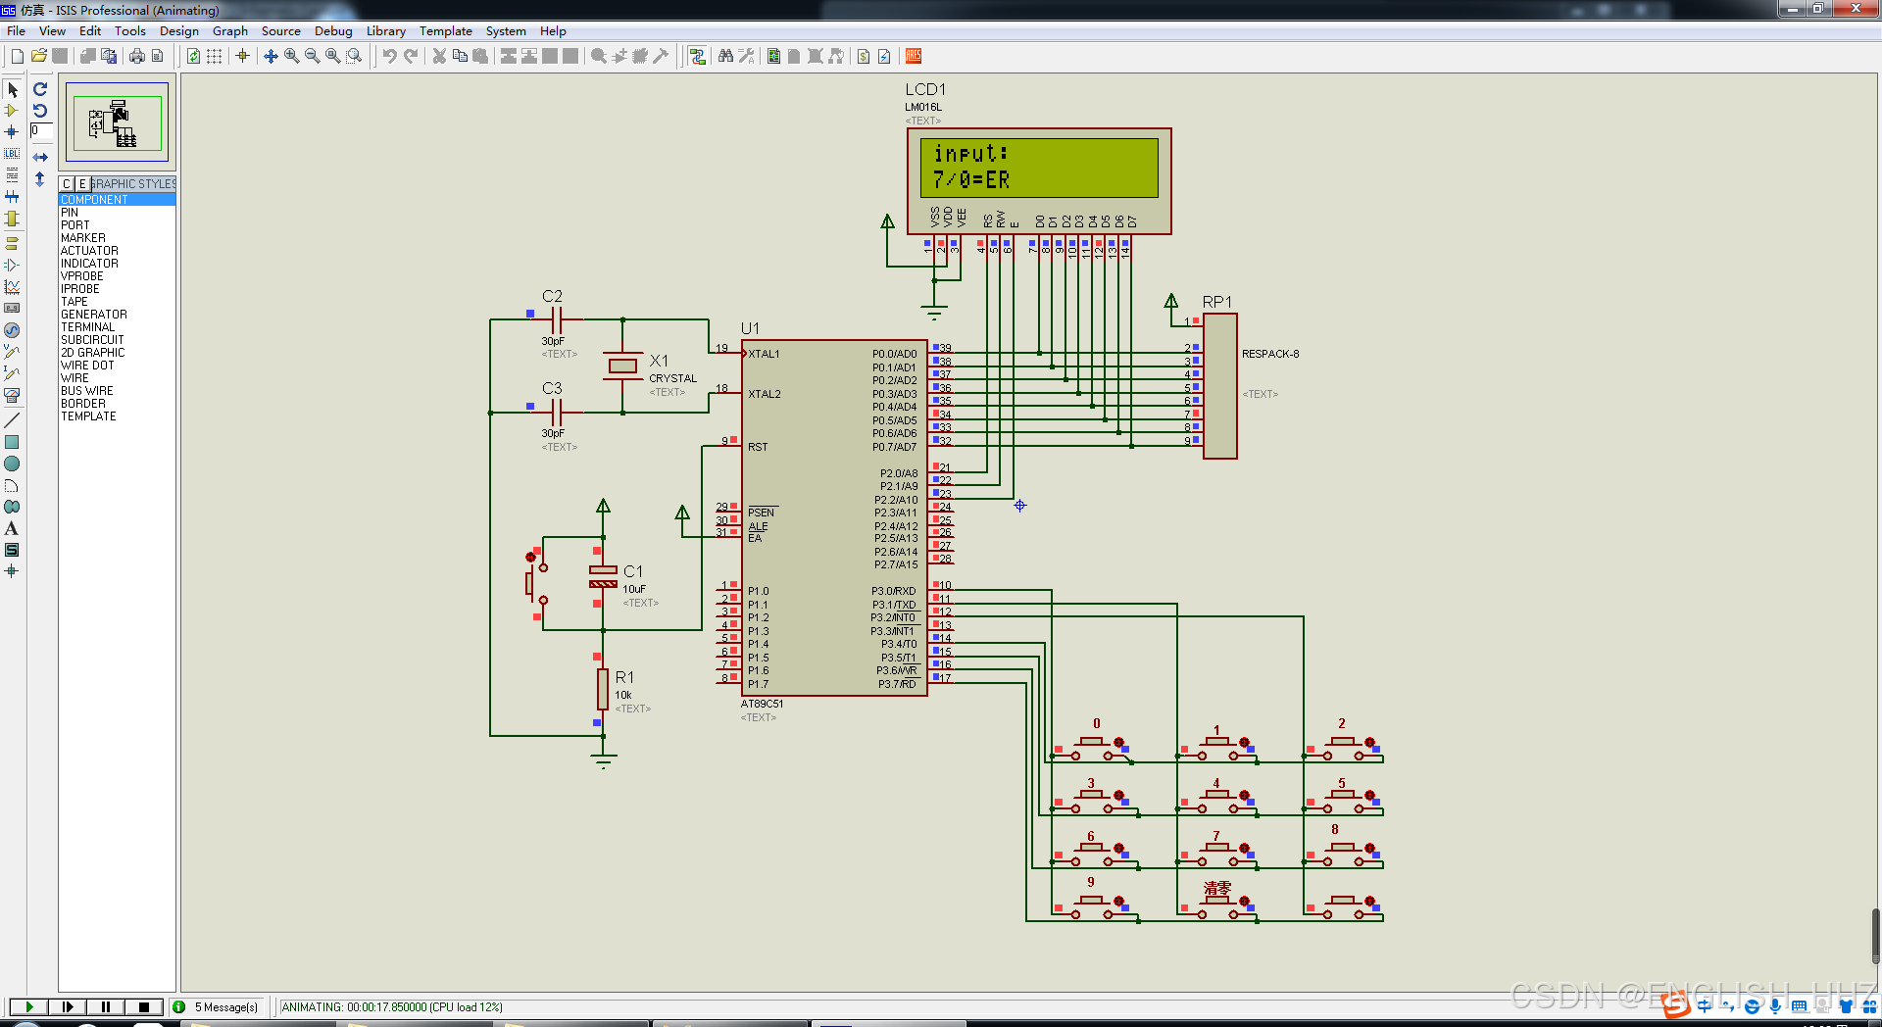1882x1027 pixels.
Task: Activate the Component Mode tool
Action: click(x=12, y=111)
